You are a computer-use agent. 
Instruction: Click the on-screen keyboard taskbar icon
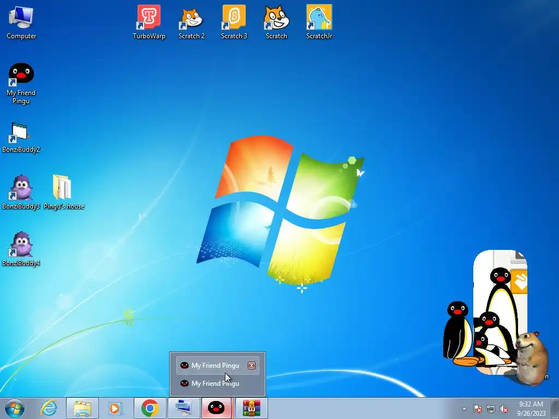(183, 408)
